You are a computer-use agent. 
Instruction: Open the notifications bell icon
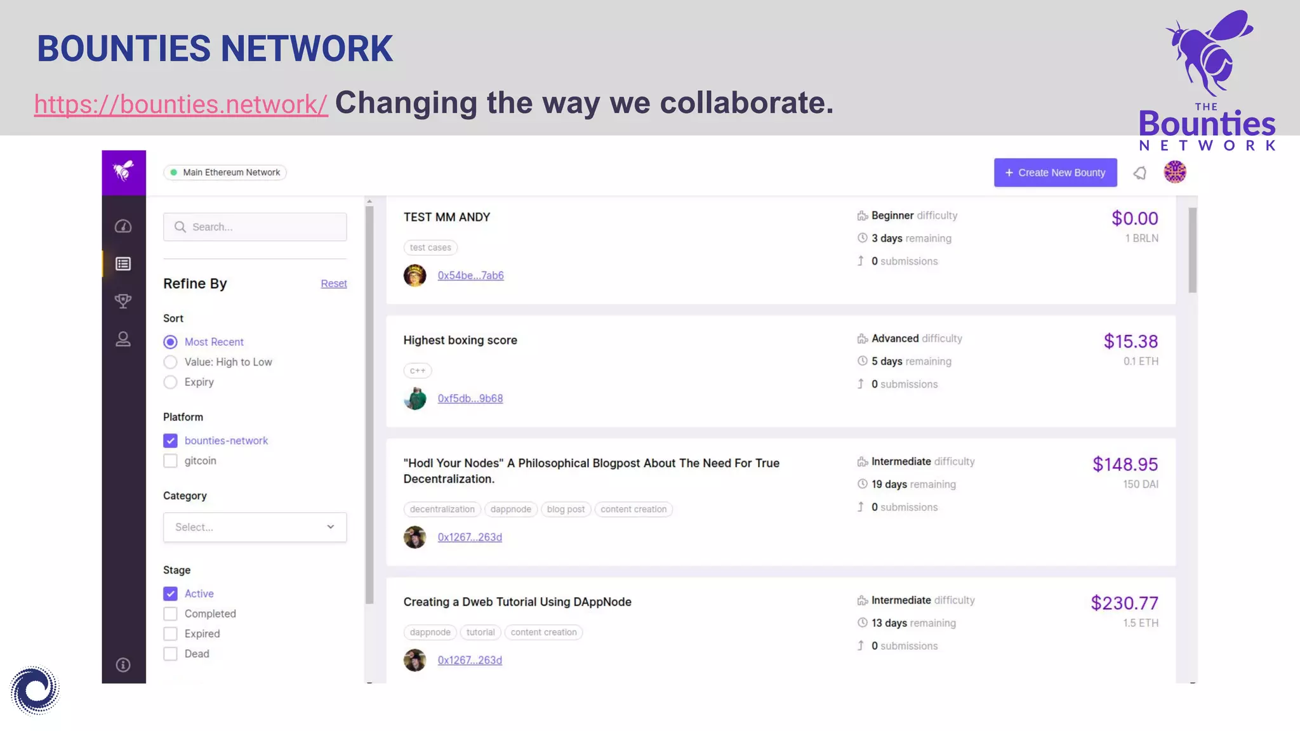pos(1140,173)
